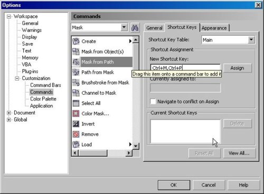Close the Options dialog

click(x=258, y=5)
